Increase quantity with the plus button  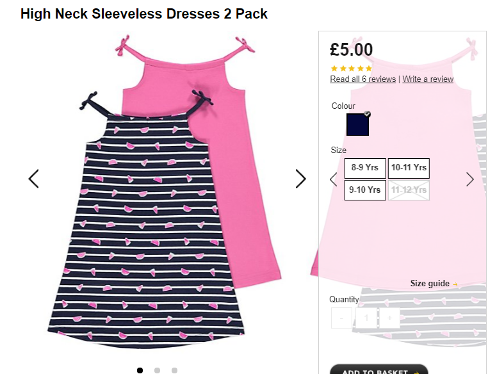pos(389,318)
